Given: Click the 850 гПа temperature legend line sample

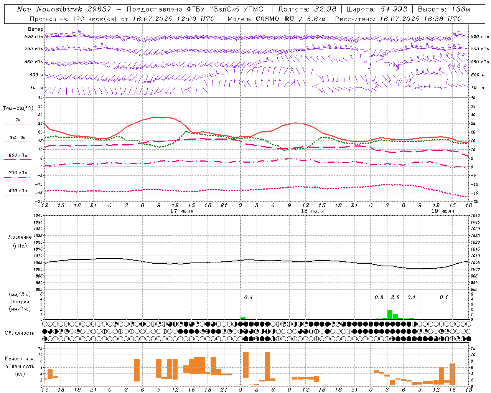Looking at the screenshot, I should 18,159.
